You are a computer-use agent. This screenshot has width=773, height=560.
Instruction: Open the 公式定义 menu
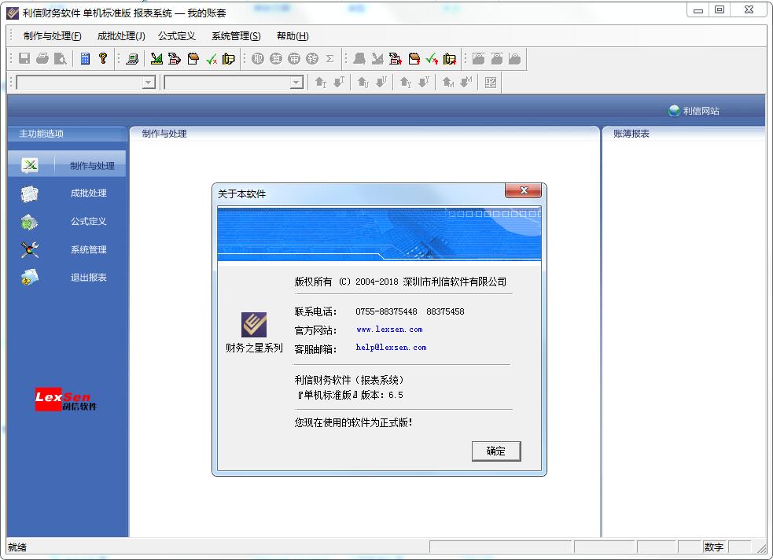[176, 36]
